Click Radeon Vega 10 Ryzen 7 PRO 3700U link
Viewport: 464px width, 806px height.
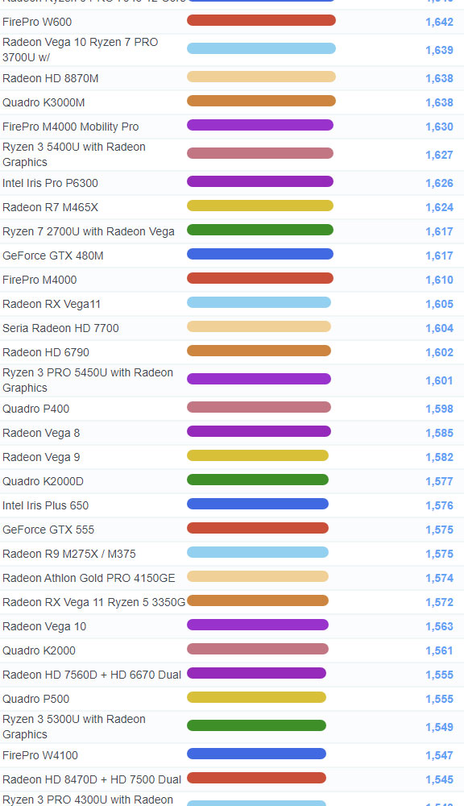(81, 50)
